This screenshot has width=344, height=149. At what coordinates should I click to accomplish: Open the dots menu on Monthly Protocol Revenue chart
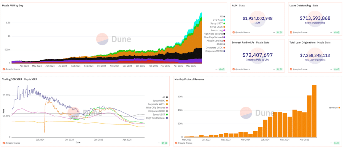pos(332,143)
